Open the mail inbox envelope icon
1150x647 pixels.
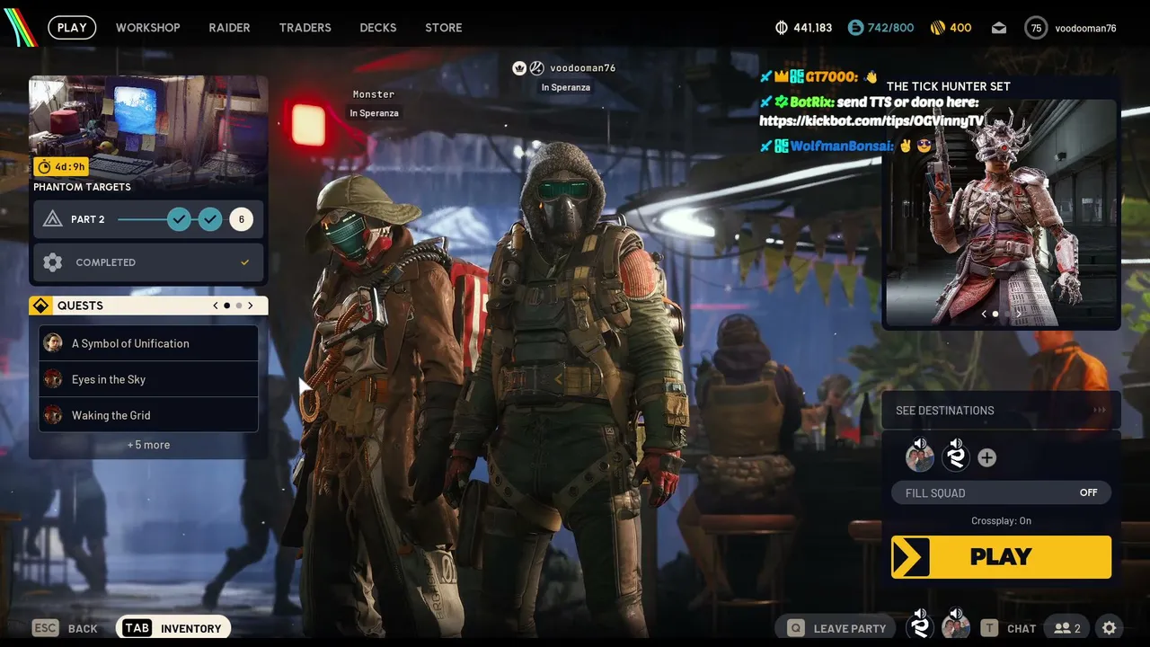(x=999, y=28)
